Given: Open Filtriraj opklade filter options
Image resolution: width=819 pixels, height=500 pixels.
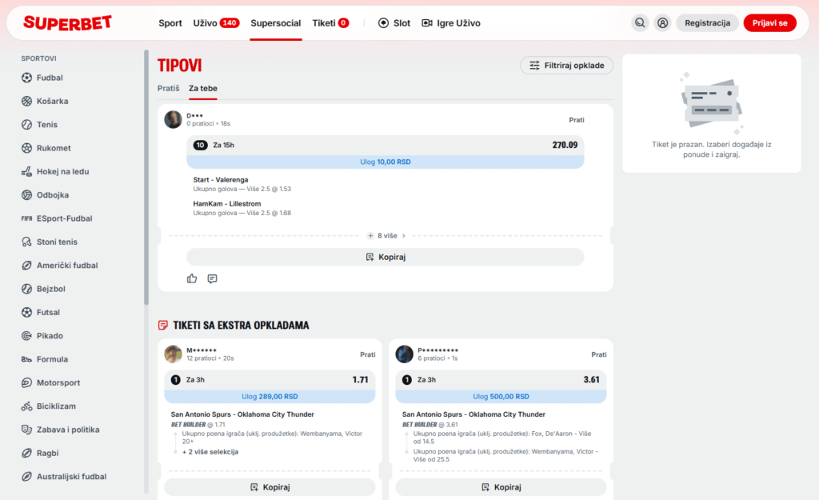Looking at the screenshot, I should (566, 66).
